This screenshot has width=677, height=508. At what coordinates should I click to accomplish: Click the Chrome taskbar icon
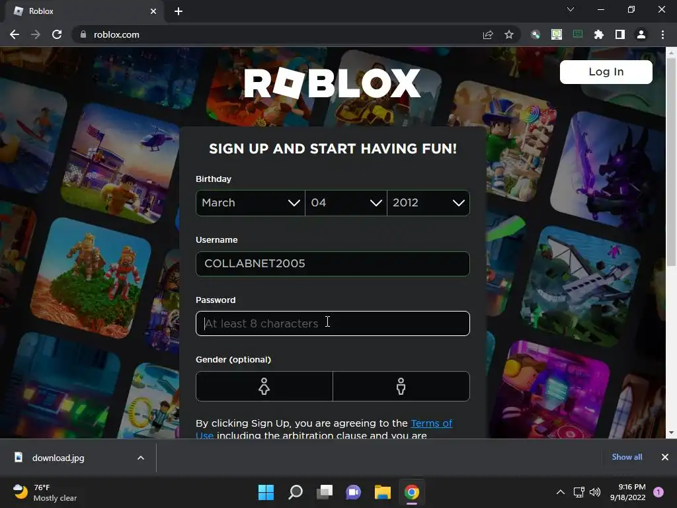[411, 492]
